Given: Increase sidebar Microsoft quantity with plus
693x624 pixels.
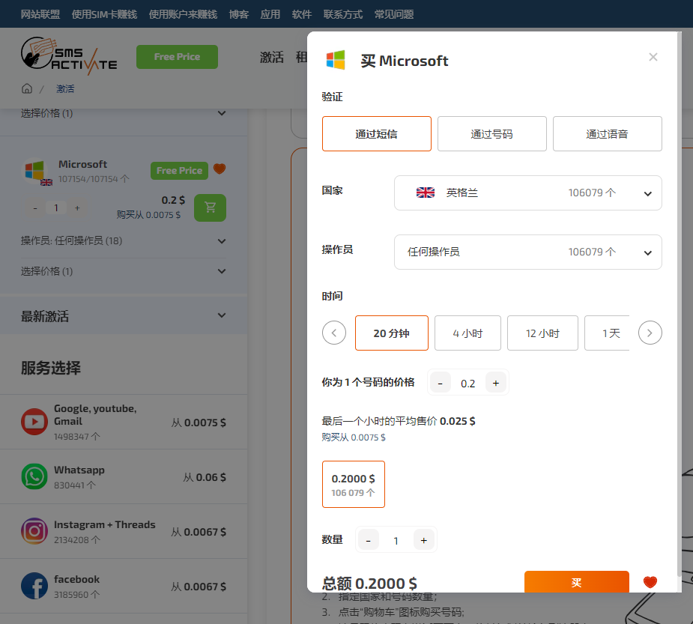Looking at the screenshot, I should pyautogui.click(x=77, y=208).
